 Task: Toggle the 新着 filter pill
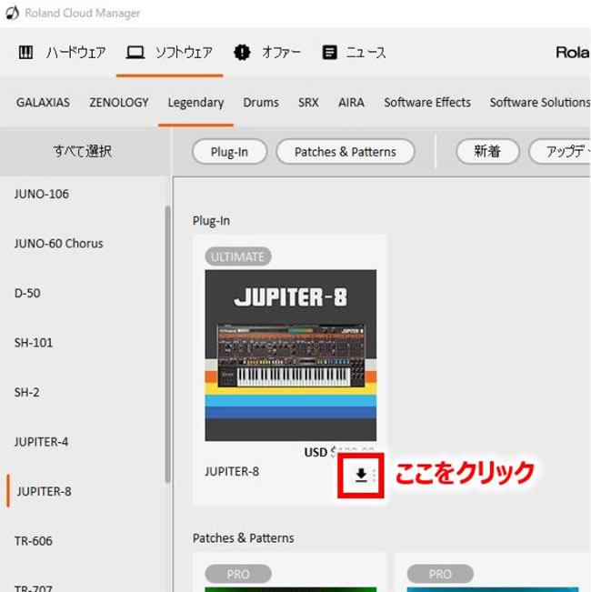[x=487, y=152]
